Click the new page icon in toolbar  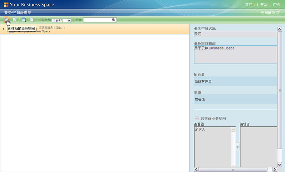tap(15, 20)
